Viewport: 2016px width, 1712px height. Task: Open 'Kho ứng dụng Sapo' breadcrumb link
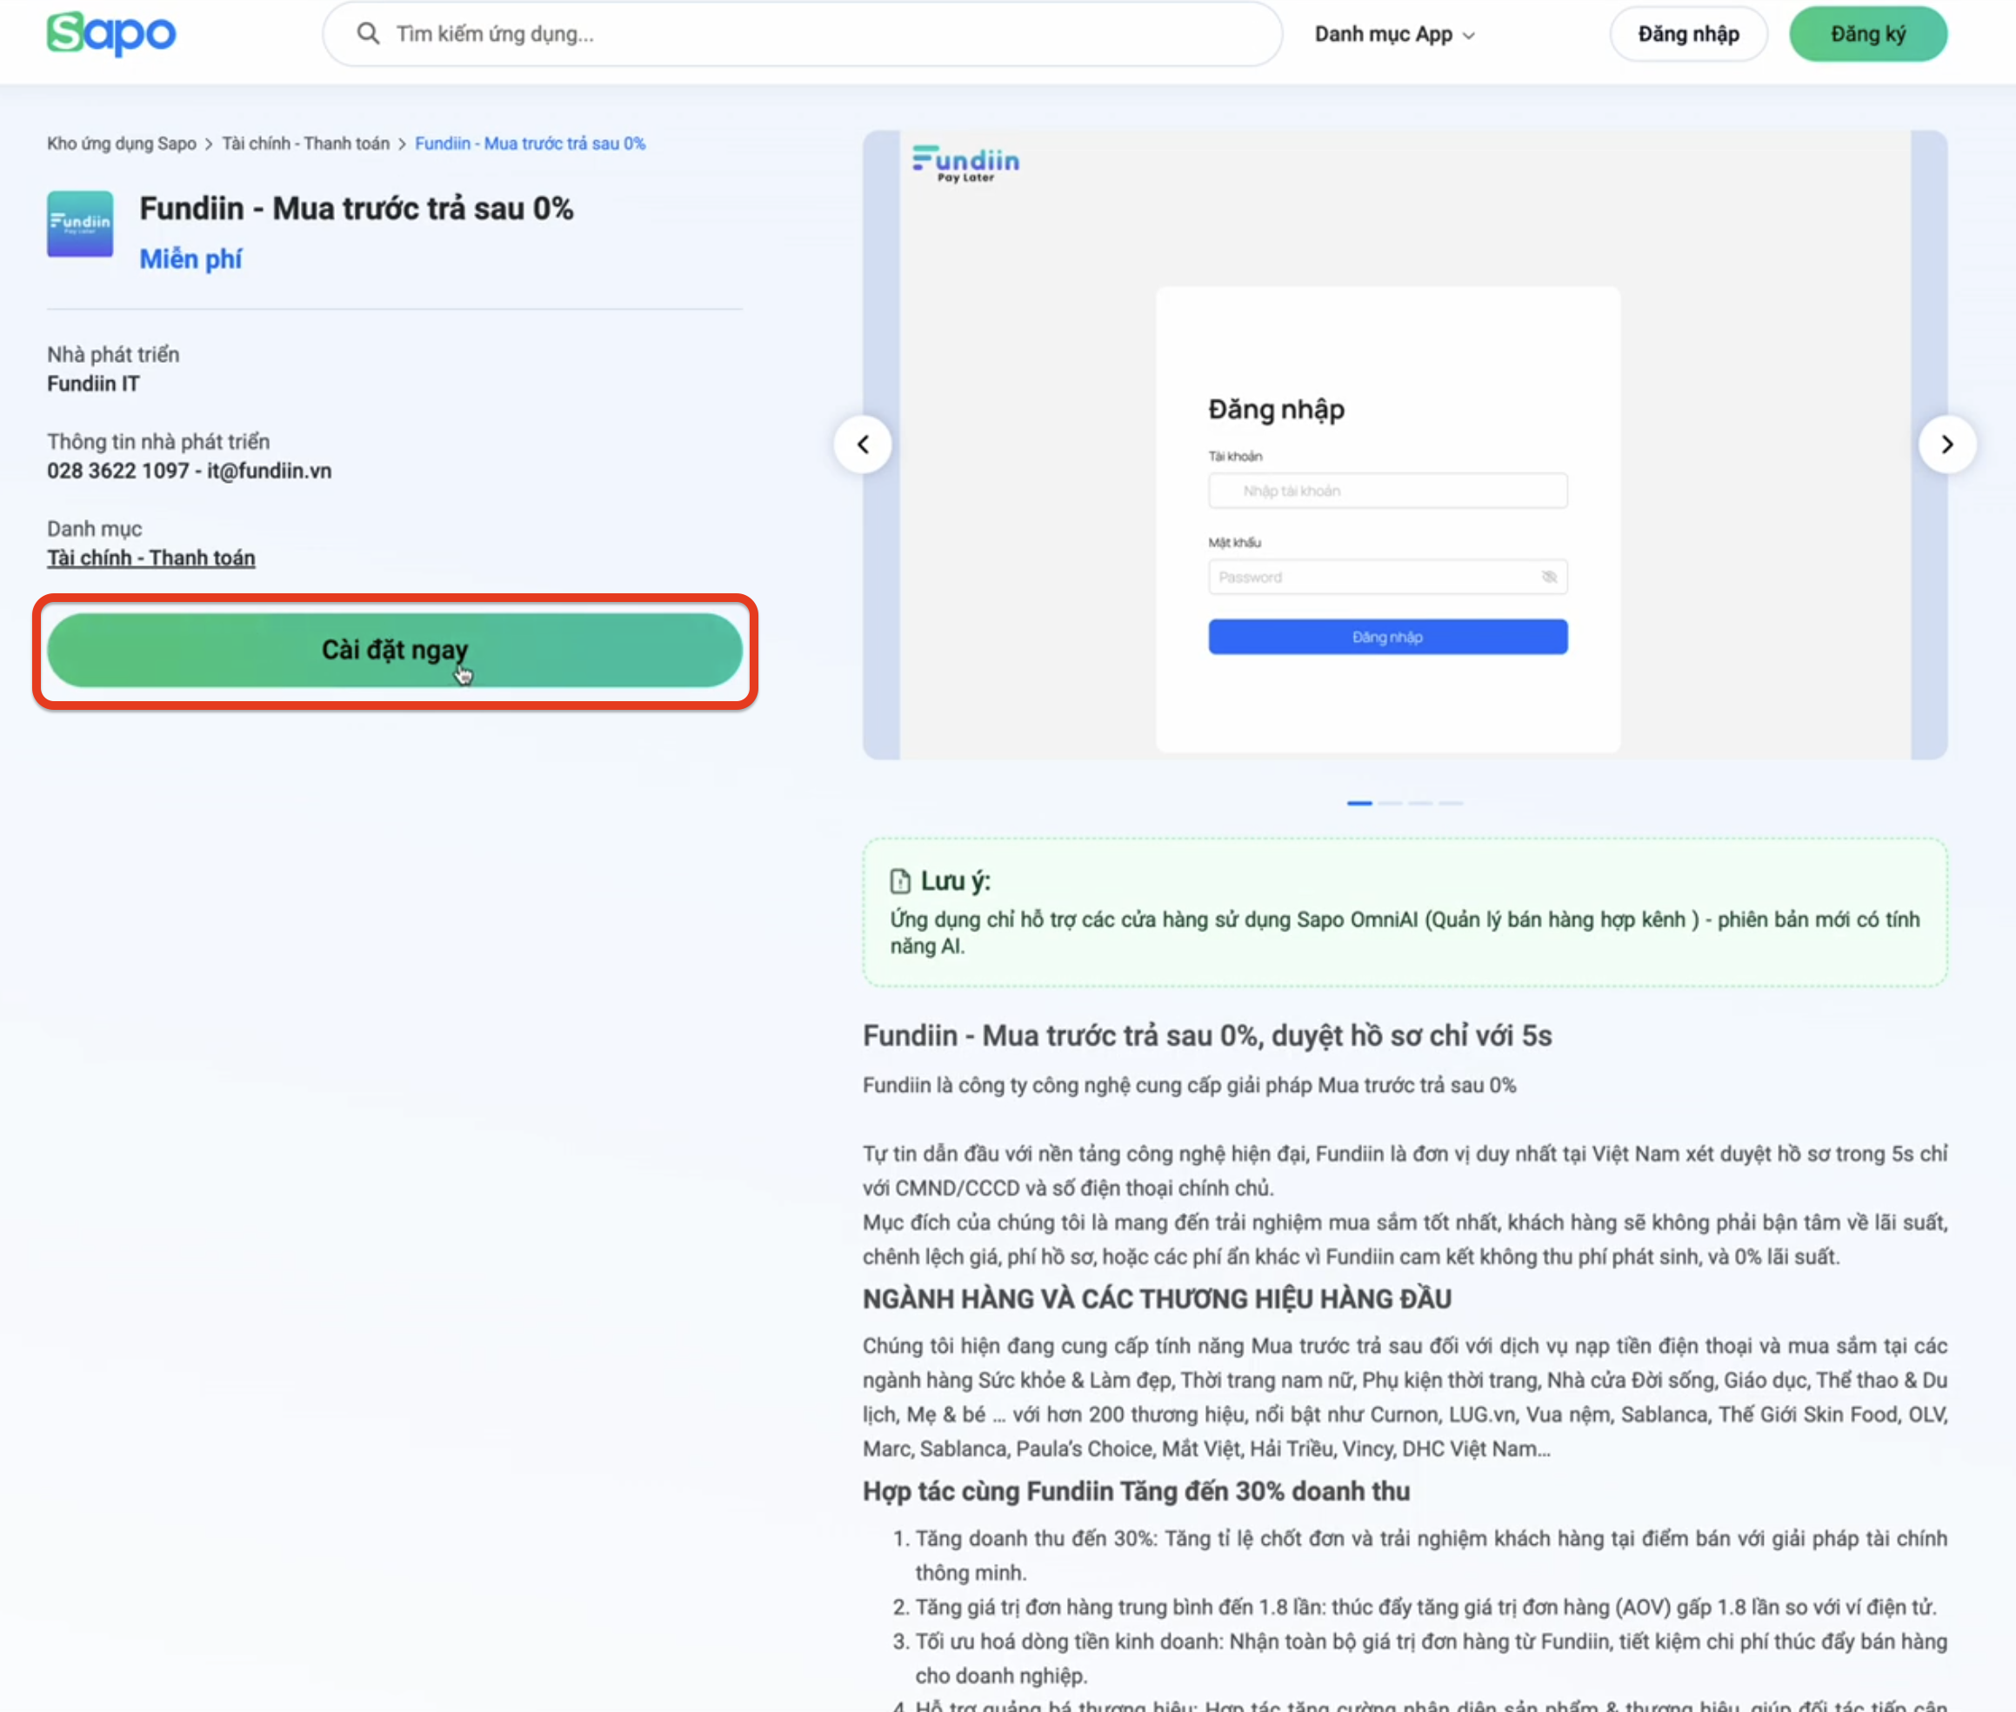coord(121,144)
